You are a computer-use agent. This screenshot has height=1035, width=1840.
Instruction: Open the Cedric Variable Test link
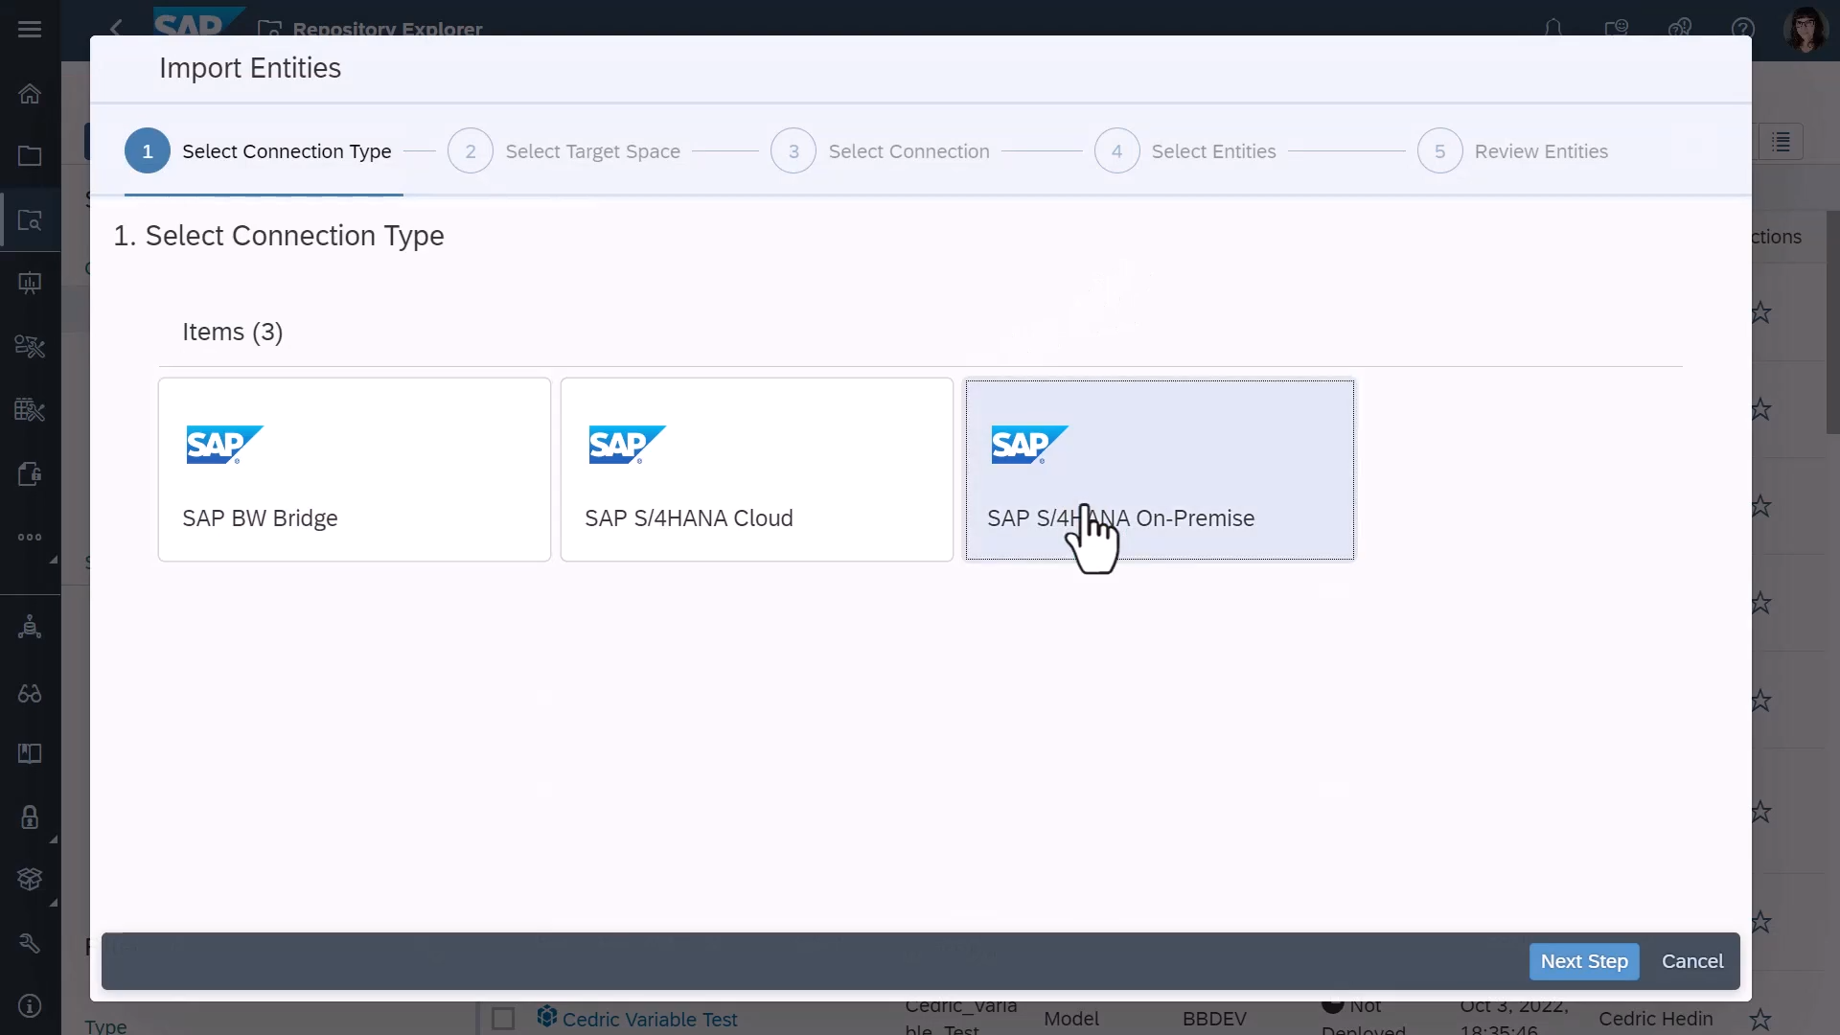point(650,1020)
